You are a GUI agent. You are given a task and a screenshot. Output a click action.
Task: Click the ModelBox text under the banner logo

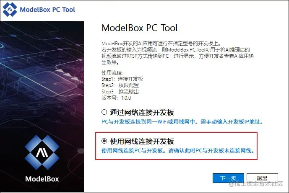[x=42, y=179]
